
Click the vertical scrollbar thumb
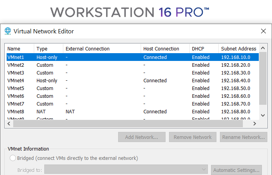pos(263,78)
